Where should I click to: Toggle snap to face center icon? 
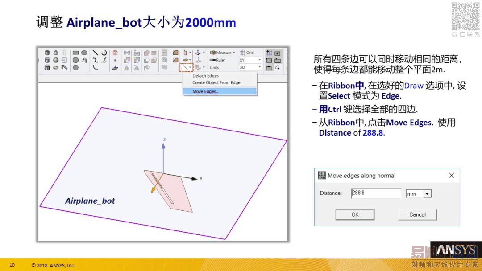coord(277,53)
